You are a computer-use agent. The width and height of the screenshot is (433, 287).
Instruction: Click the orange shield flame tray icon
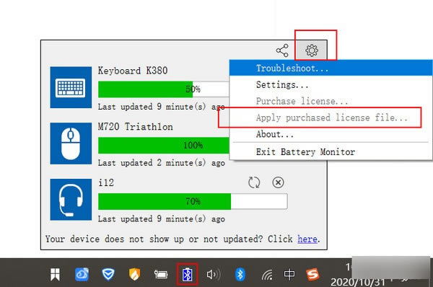pyautogui.click(x=134, y=274)
